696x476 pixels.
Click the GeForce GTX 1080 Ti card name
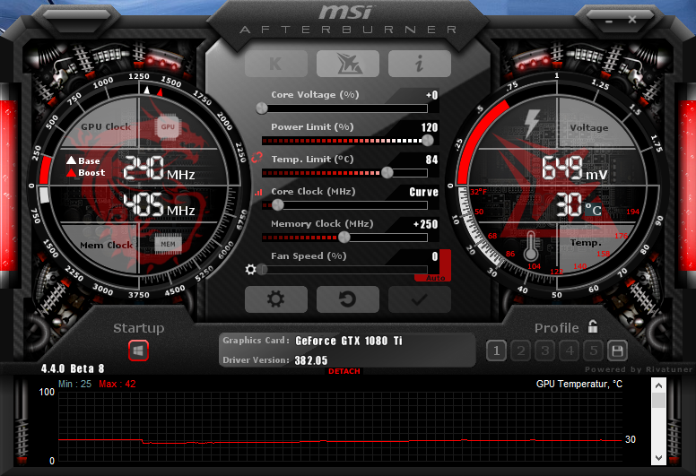coord(348,341)
